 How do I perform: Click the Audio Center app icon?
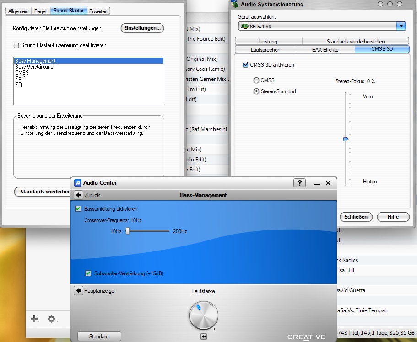78,183
